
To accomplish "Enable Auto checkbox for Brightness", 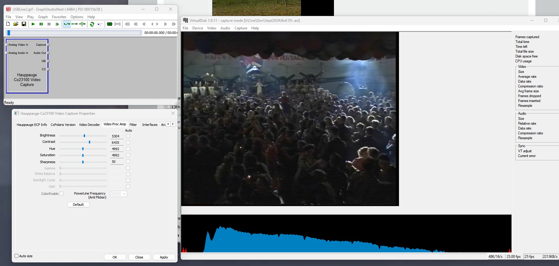I will click(128, 136).
